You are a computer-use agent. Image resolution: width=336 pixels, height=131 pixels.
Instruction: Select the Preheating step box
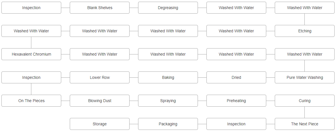[236, 101]
